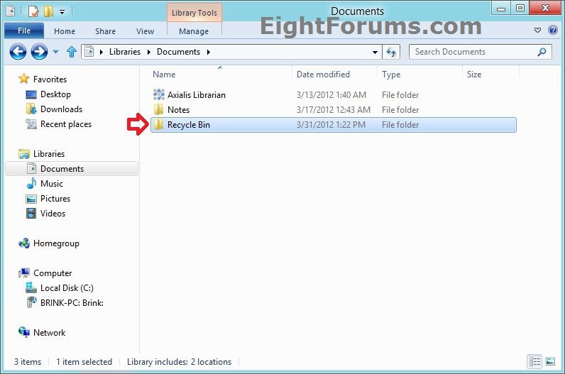Click the 3/13/2012 1:40 AM date cell

click(331, 95)
